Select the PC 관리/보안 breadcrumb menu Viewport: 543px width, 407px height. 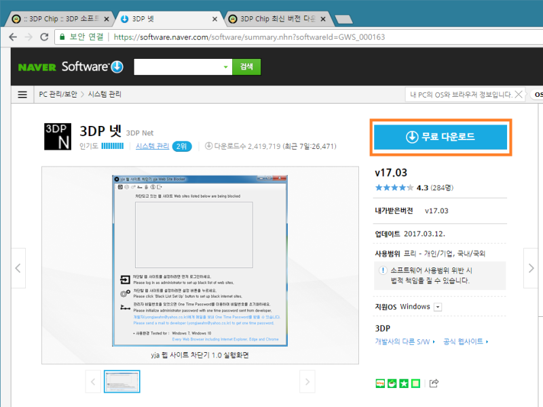tap(56, 94)
